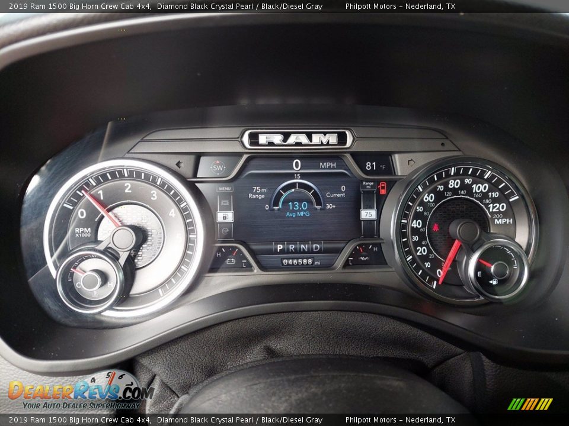Select the Range mi label above the fuel bar
569x426 pixels.
coord(368,185)
